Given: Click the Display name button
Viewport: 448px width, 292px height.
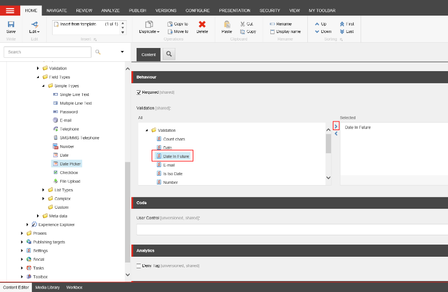Looking at the screenshot, I should pos(285,31).
